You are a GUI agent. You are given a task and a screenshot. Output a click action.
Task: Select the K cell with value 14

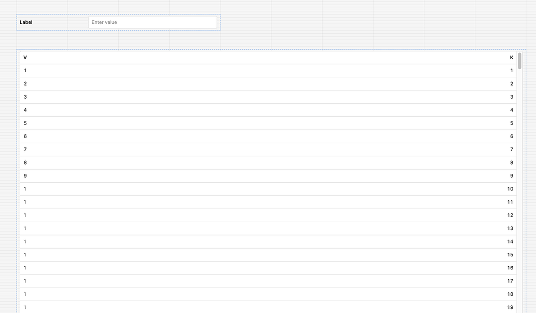(511, 241)
